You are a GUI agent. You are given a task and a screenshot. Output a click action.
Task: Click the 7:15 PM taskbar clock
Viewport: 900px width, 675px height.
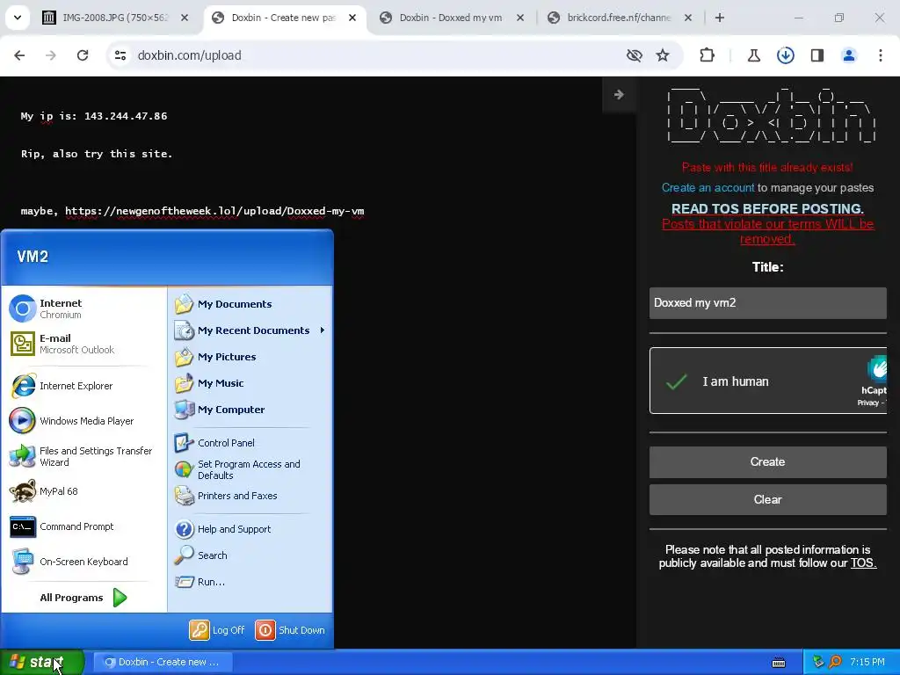[x=867, y=662]
